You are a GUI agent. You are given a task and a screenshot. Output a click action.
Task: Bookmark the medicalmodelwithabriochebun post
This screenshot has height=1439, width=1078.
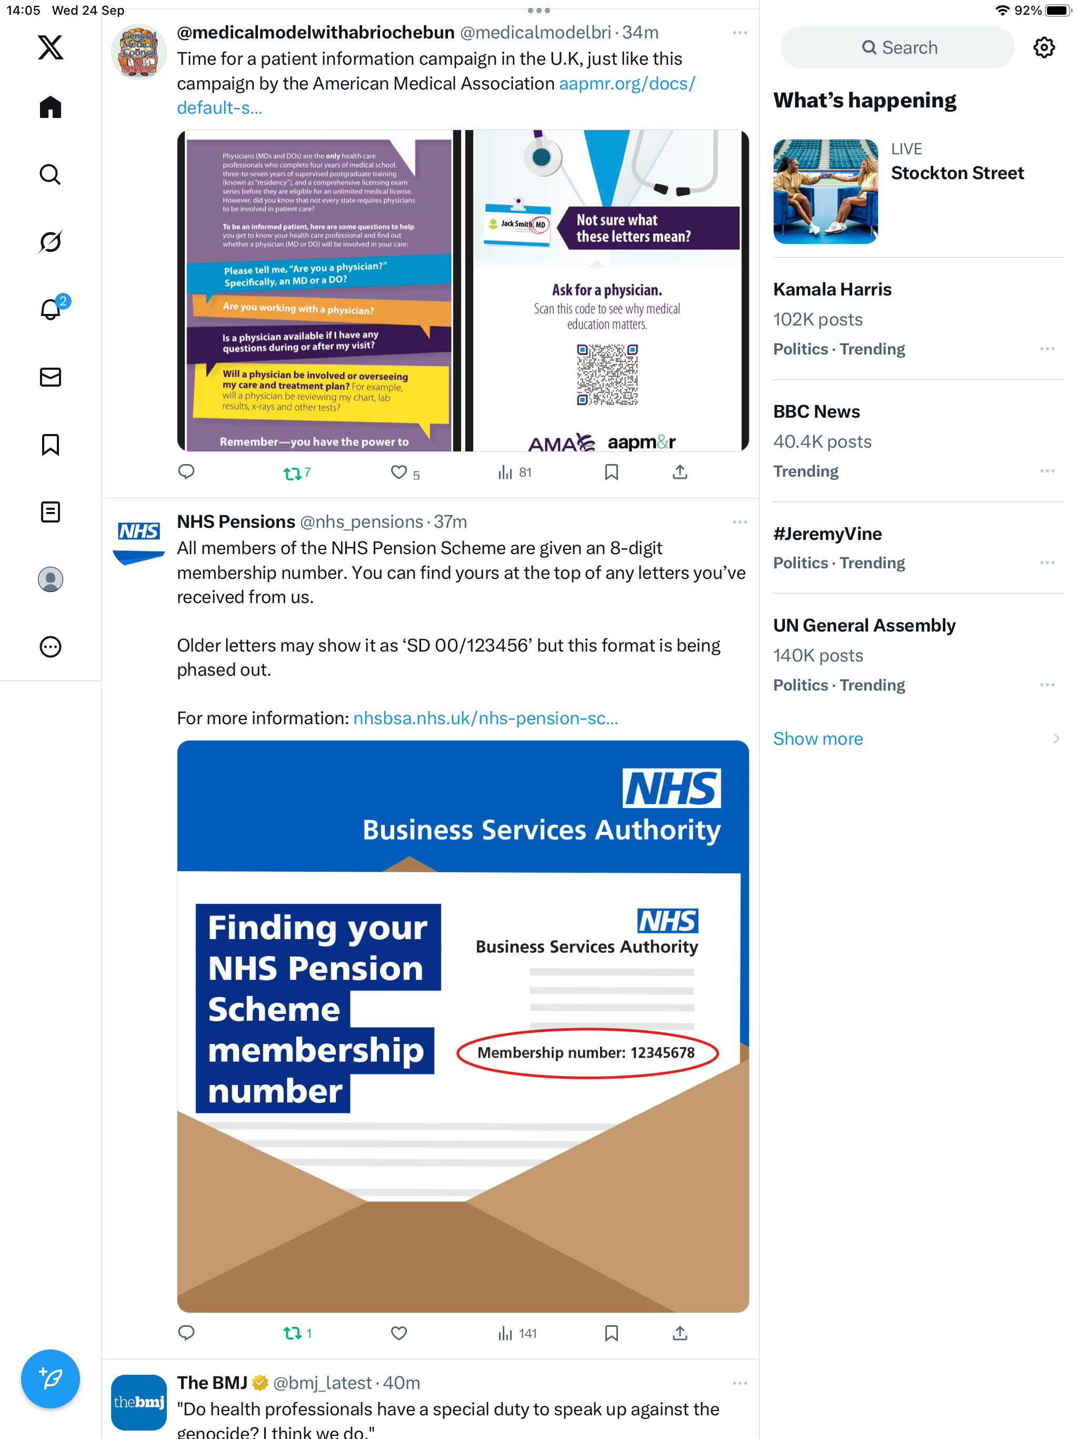click(611, 472)
